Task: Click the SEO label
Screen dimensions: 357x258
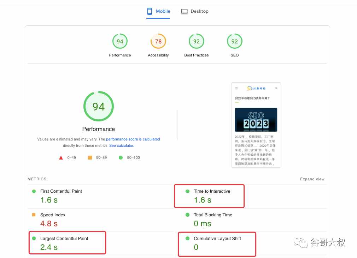Action: (234, 55)
